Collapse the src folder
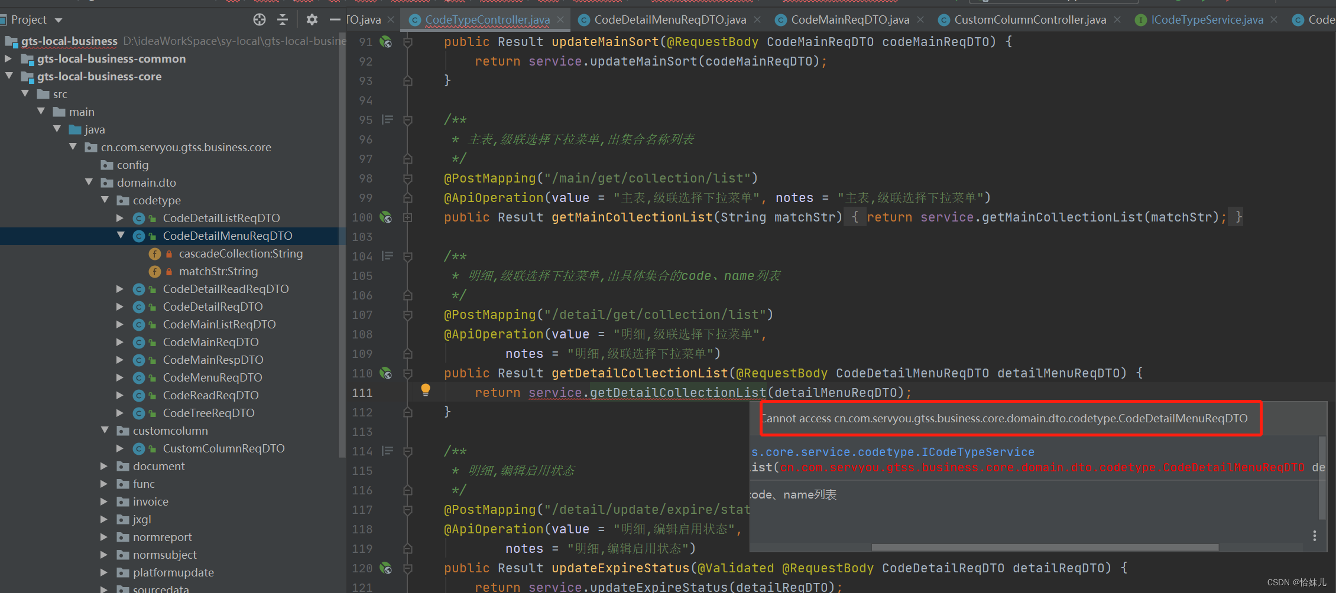This screenshot has width=1336, height=593. (25, 94)
